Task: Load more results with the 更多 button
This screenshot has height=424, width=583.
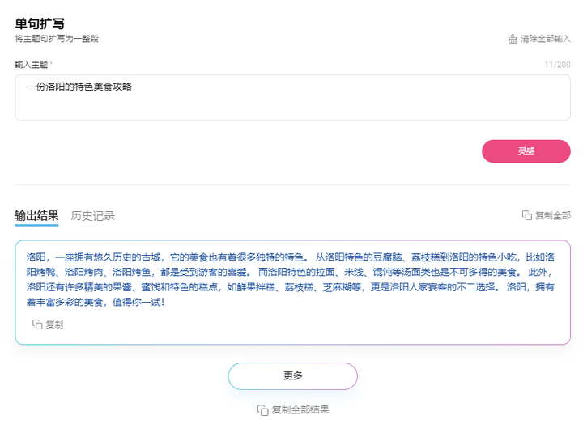Action: click(292, 376)
